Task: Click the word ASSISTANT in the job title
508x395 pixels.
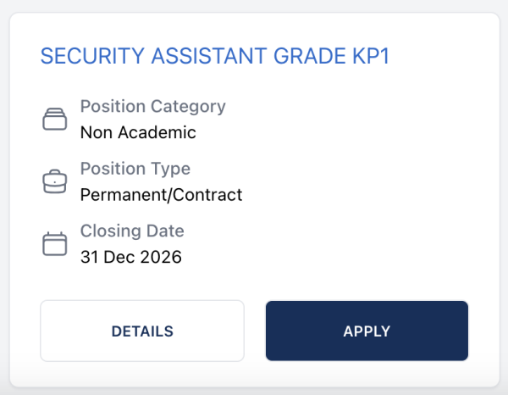Action: [x=202, y=57]
